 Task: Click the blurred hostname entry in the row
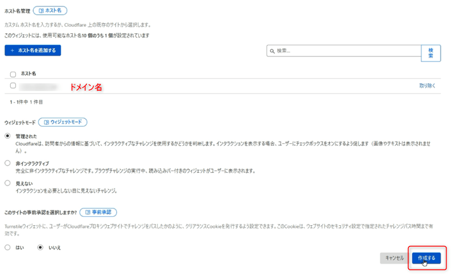coord(38,86)
